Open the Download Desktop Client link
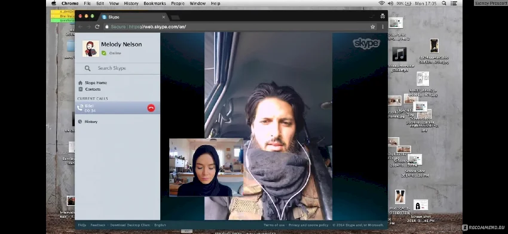Image resolution: width=508 pixels, height=234 pixels. pyautogui.click(x=130, y=225)
